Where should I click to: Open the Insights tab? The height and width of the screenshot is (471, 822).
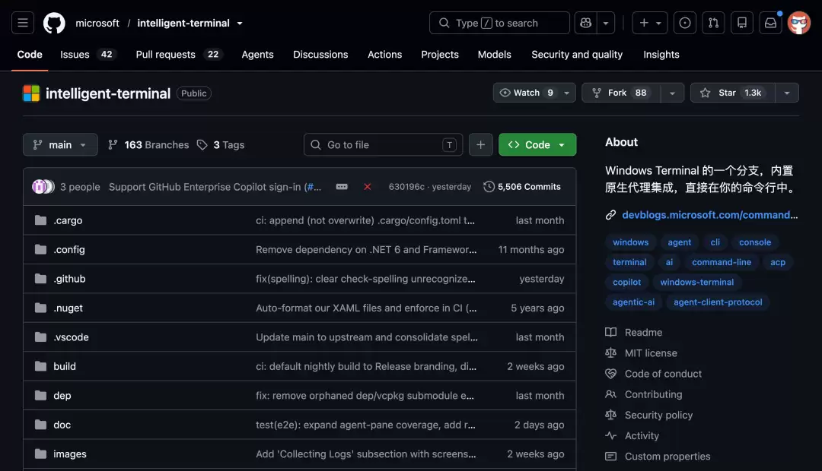[661, 55]
